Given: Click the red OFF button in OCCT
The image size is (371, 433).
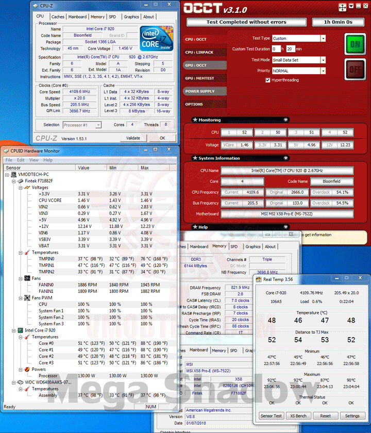Looking at the screenshot, I should pos(355,69).
